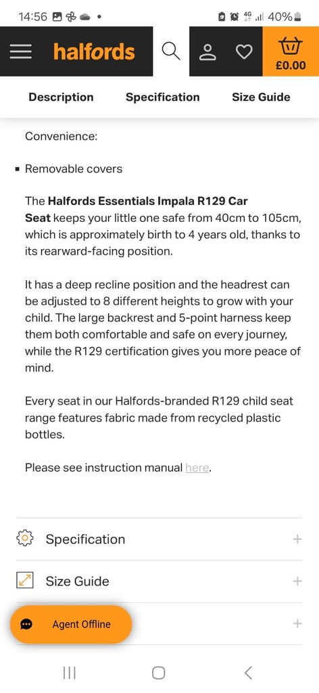The image size is (319, 693).
Task: Open the hamburger menu
Action: tap(21, 52)
